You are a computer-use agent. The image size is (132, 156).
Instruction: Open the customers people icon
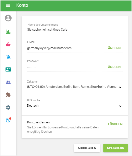(8, 82)
